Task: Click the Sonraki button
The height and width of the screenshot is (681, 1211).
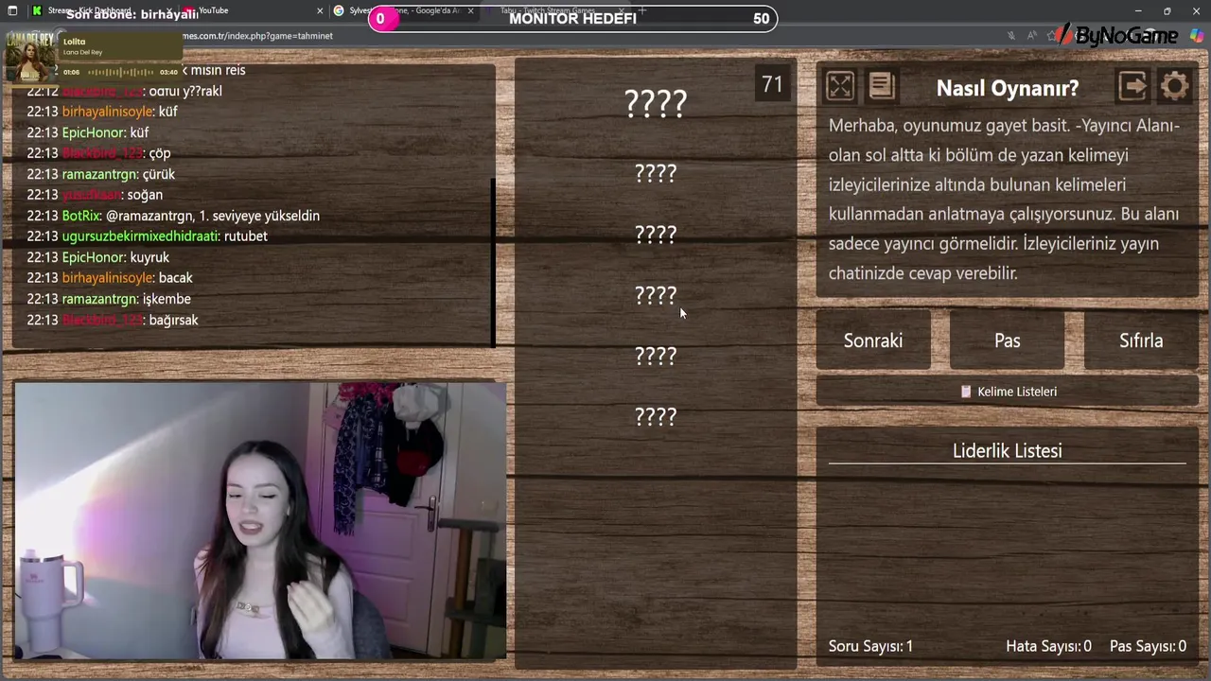Action: point(873,340)
